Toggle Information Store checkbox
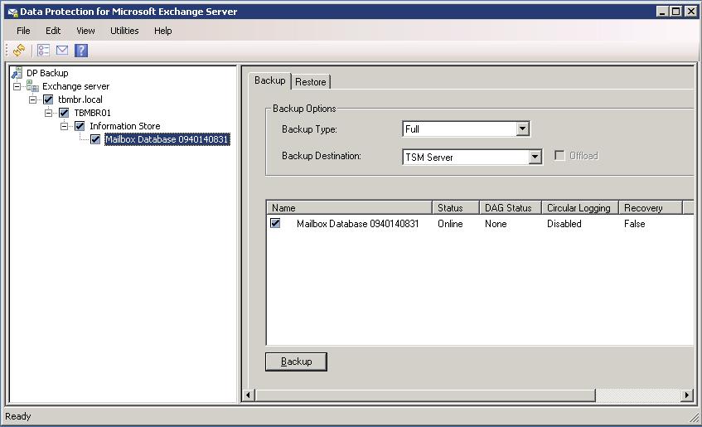 (x=80, y=126)
